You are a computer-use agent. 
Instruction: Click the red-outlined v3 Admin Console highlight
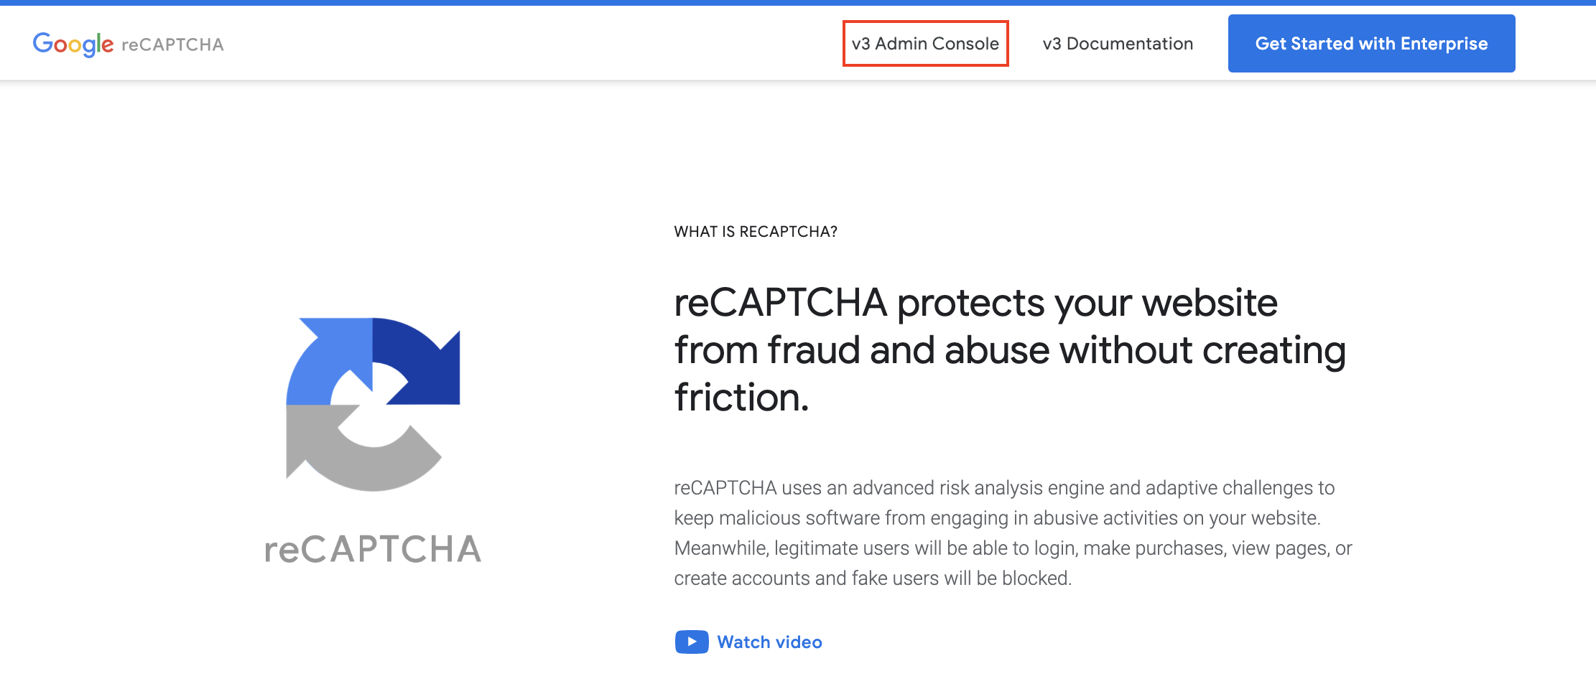[925, 43]
